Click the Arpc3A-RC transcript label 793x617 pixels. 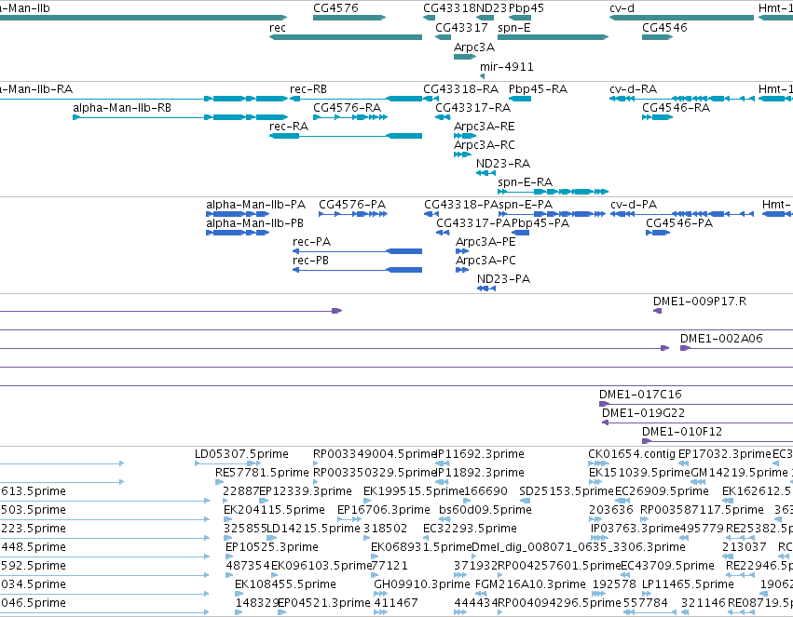pyautogui.click(x=484, y=145)
